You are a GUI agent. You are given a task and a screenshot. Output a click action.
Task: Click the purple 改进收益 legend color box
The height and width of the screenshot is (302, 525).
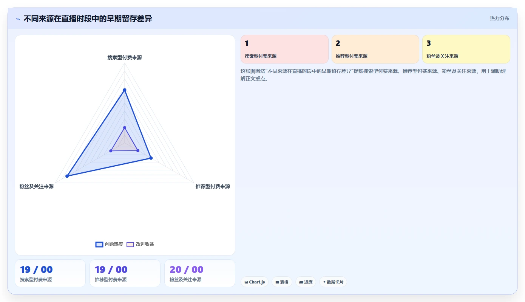pyautogui.click(x=130, y=244)
